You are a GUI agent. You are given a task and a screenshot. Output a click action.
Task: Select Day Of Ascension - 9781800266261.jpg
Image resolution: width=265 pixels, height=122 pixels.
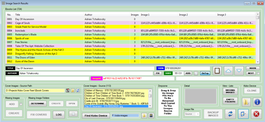pos(116,106)
